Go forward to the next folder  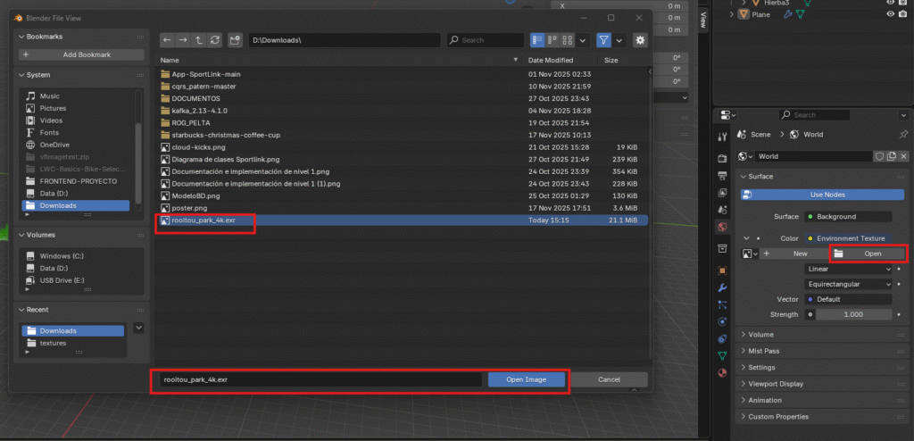183,40
